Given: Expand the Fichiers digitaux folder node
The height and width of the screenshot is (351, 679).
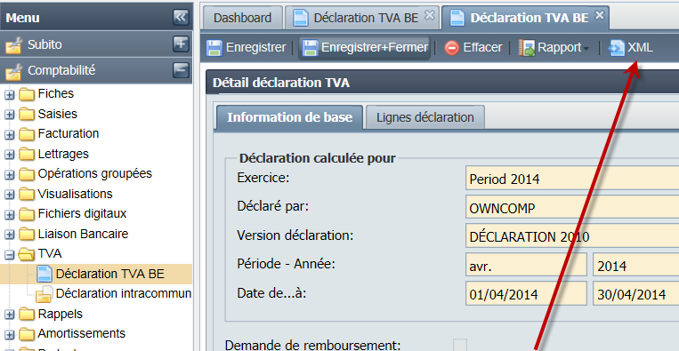Looking at the screenshot, I should pos(10,215).
